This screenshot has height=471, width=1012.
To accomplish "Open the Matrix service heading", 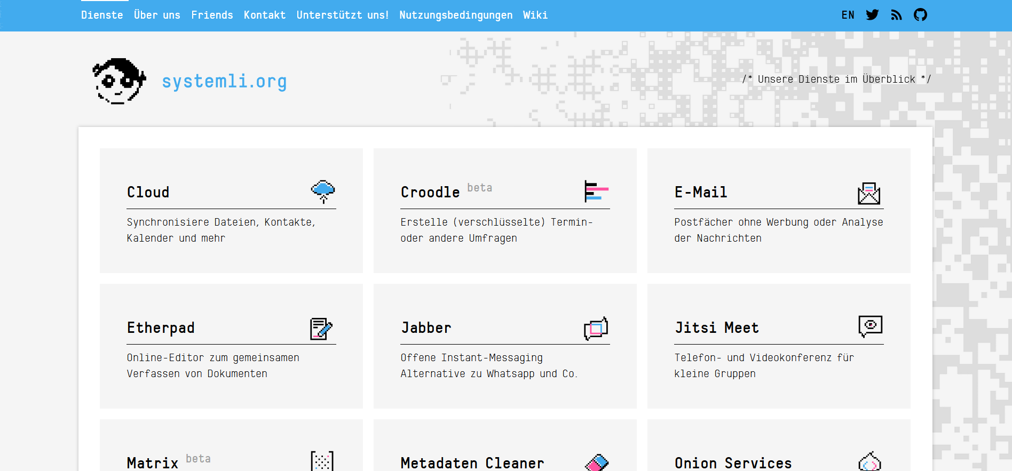I will click(153, 463).
